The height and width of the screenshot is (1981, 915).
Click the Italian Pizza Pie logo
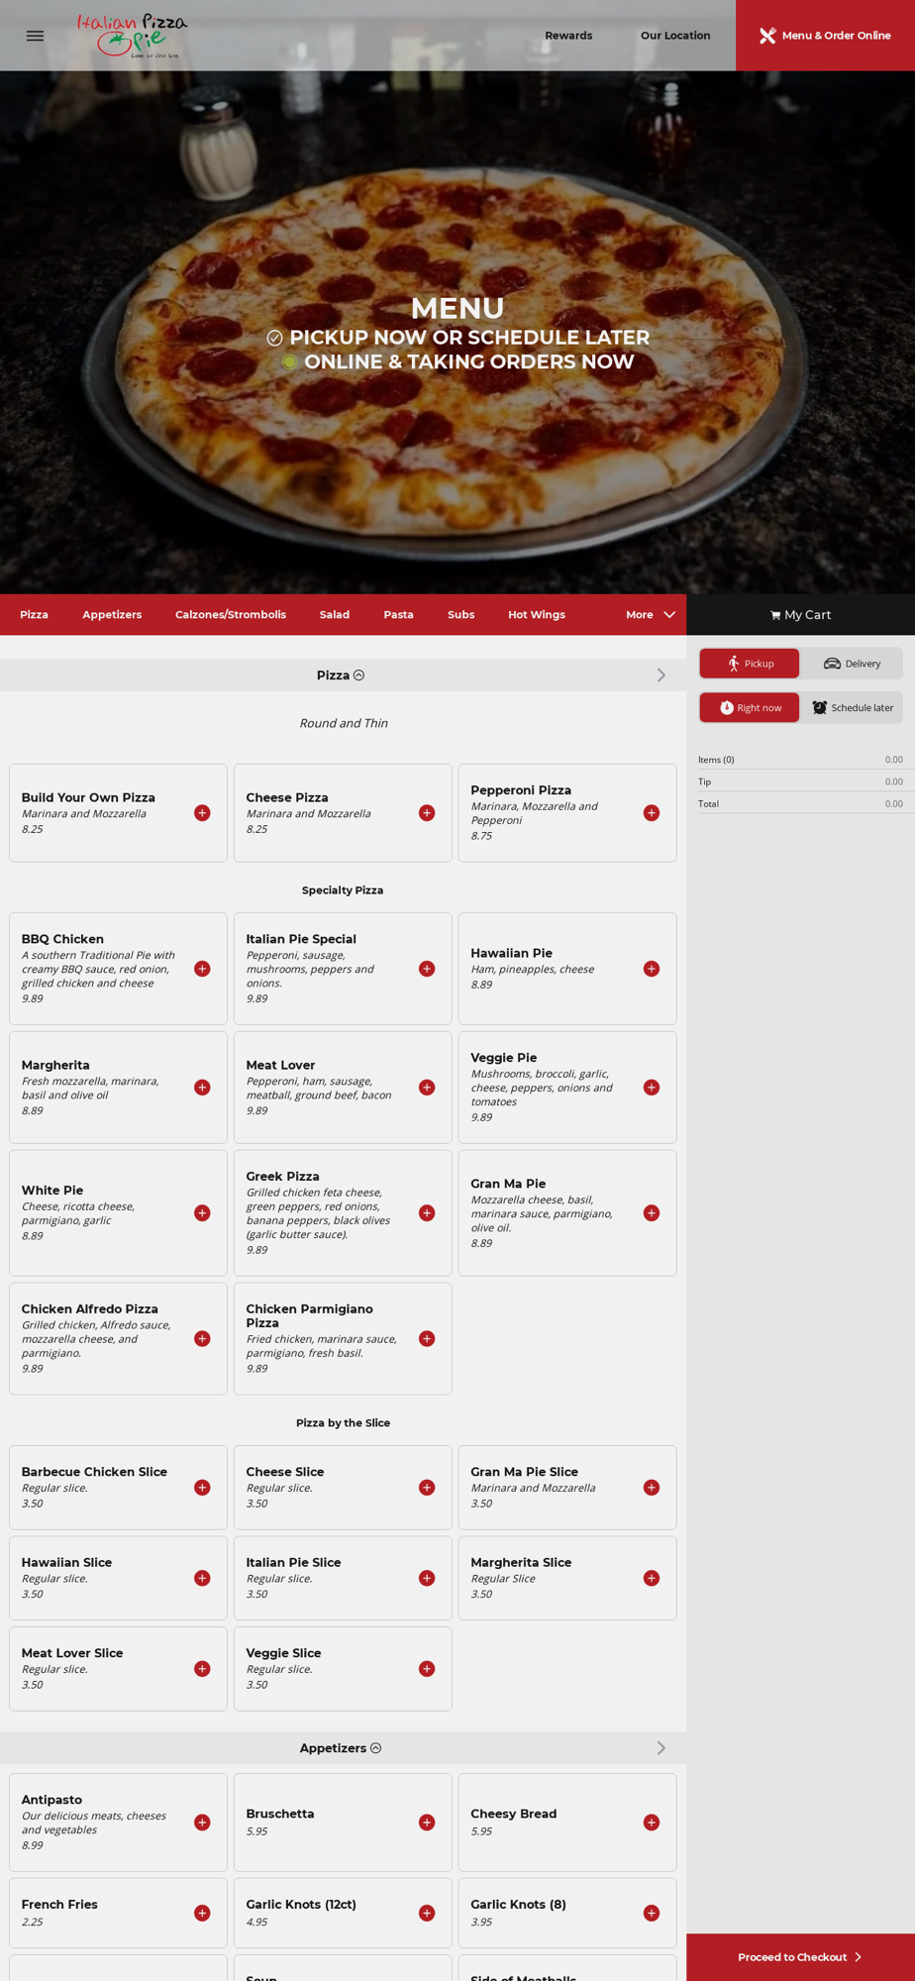click(132, 36)
